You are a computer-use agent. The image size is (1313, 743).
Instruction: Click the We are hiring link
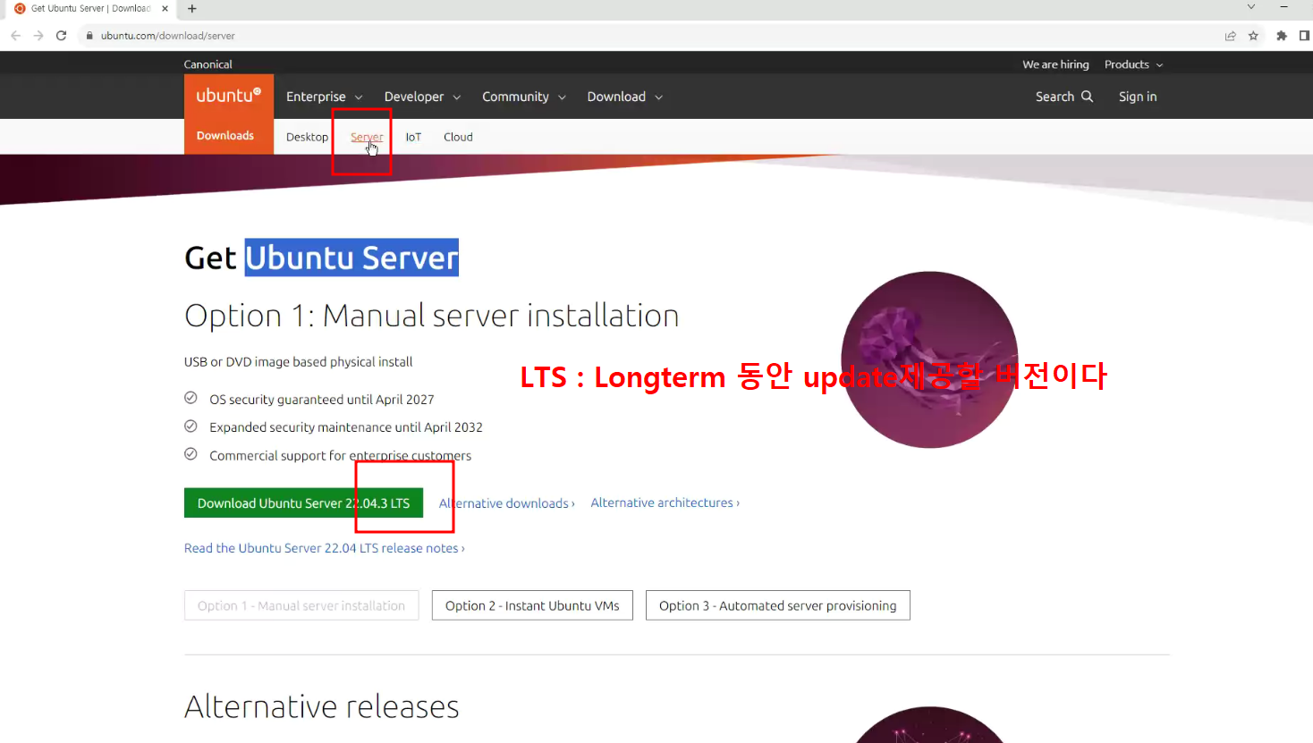point(1055,64)
